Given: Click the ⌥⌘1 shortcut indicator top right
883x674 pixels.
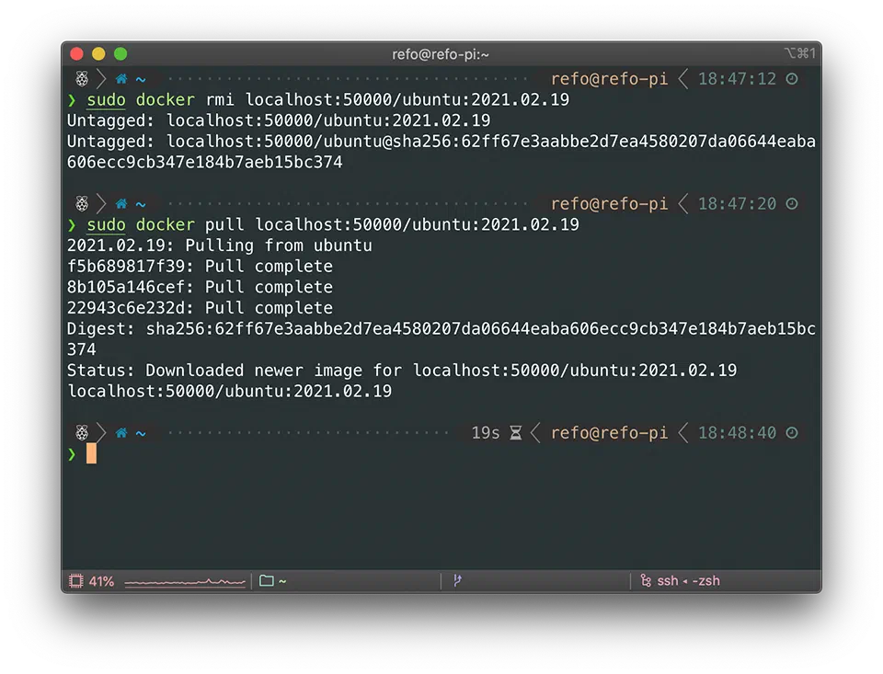Looking at the screenshot, I should tap(802, 53).
